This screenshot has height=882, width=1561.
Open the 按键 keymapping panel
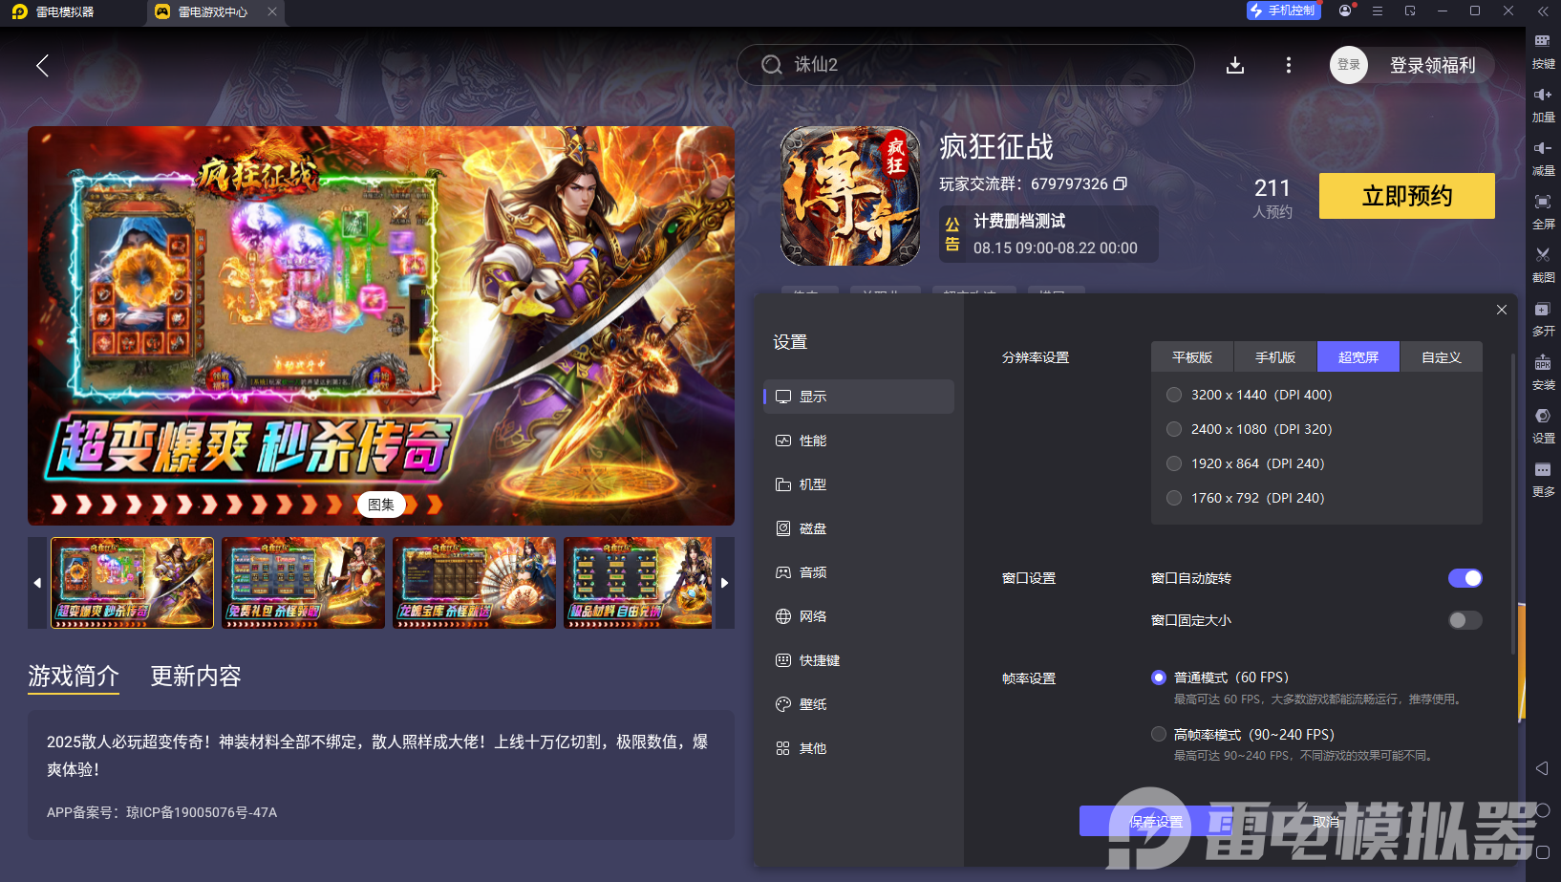pyautogui.click(x=1544, y=53)
